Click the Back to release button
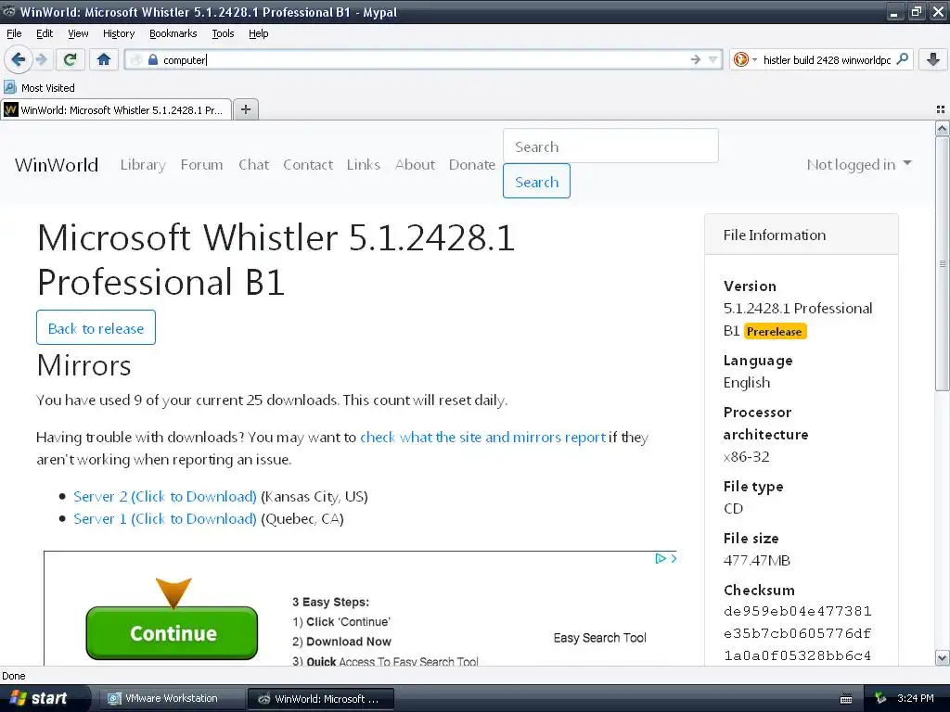This screenshot has height=712, width=950. [x=96, y=327]
